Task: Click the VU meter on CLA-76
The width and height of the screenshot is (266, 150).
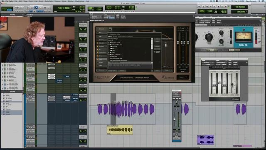Action: pyautogui.click(x=244, y=37)
